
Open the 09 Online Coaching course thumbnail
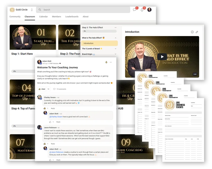(x=135, y=147)
